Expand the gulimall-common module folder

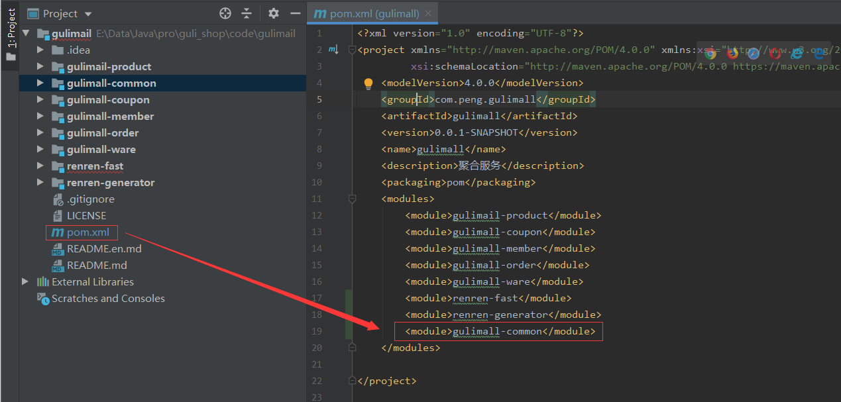40,83
